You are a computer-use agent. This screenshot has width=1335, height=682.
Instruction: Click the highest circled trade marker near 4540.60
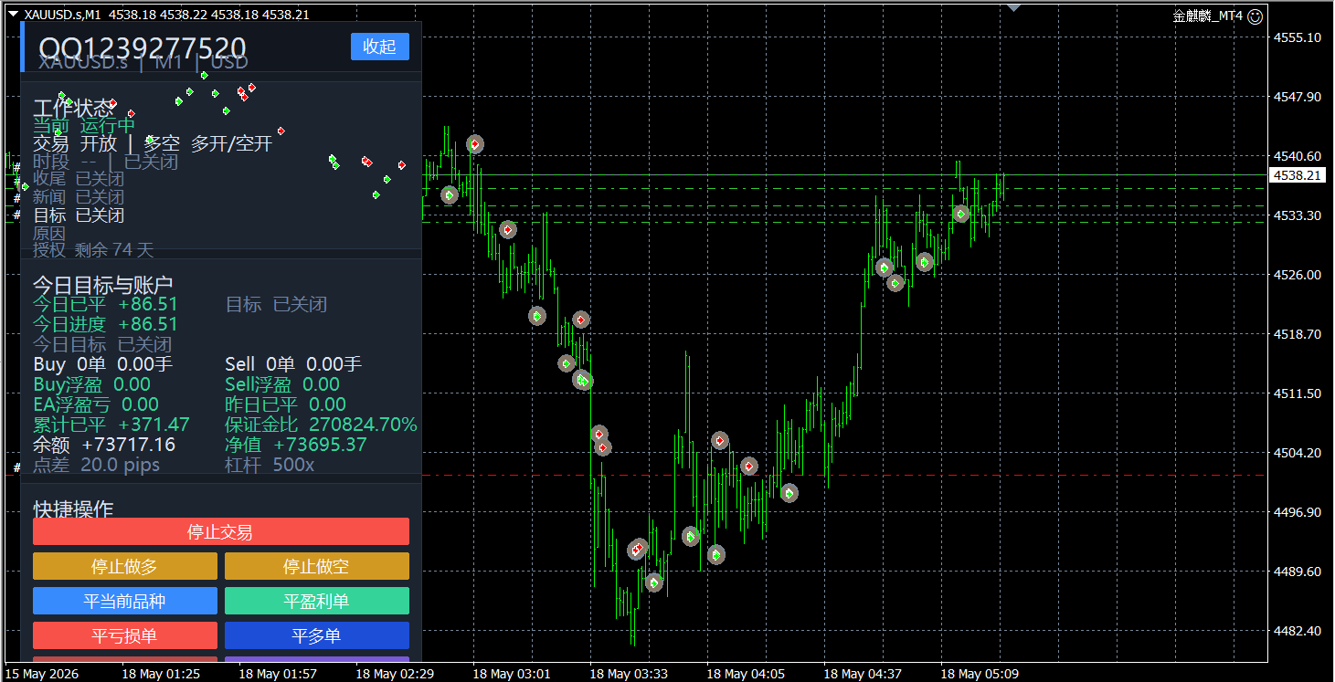(x=475, y=144)
